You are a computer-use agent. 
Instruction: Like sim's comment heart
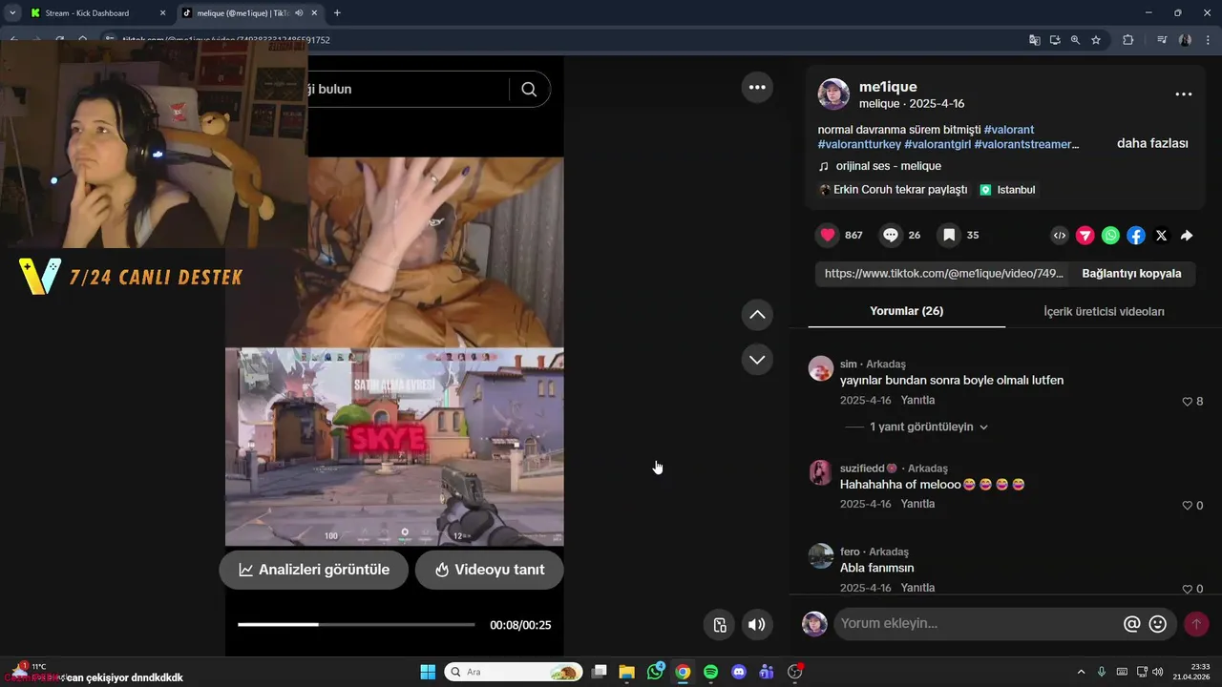(x=1188, y=402)
